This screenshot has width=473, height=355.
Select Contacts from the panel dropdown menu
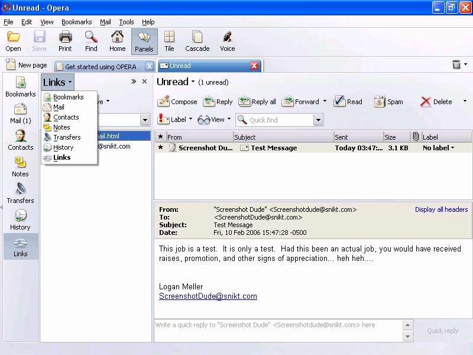[66, 117]
